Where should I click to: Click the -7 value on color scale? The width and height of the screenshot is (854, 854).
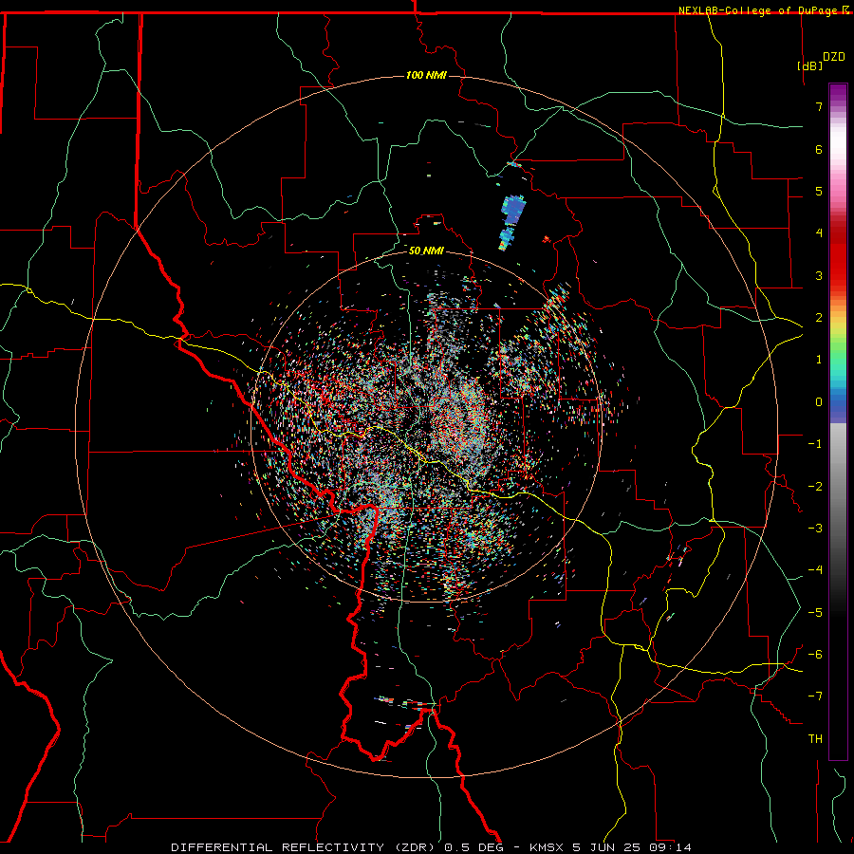(815, 696)
